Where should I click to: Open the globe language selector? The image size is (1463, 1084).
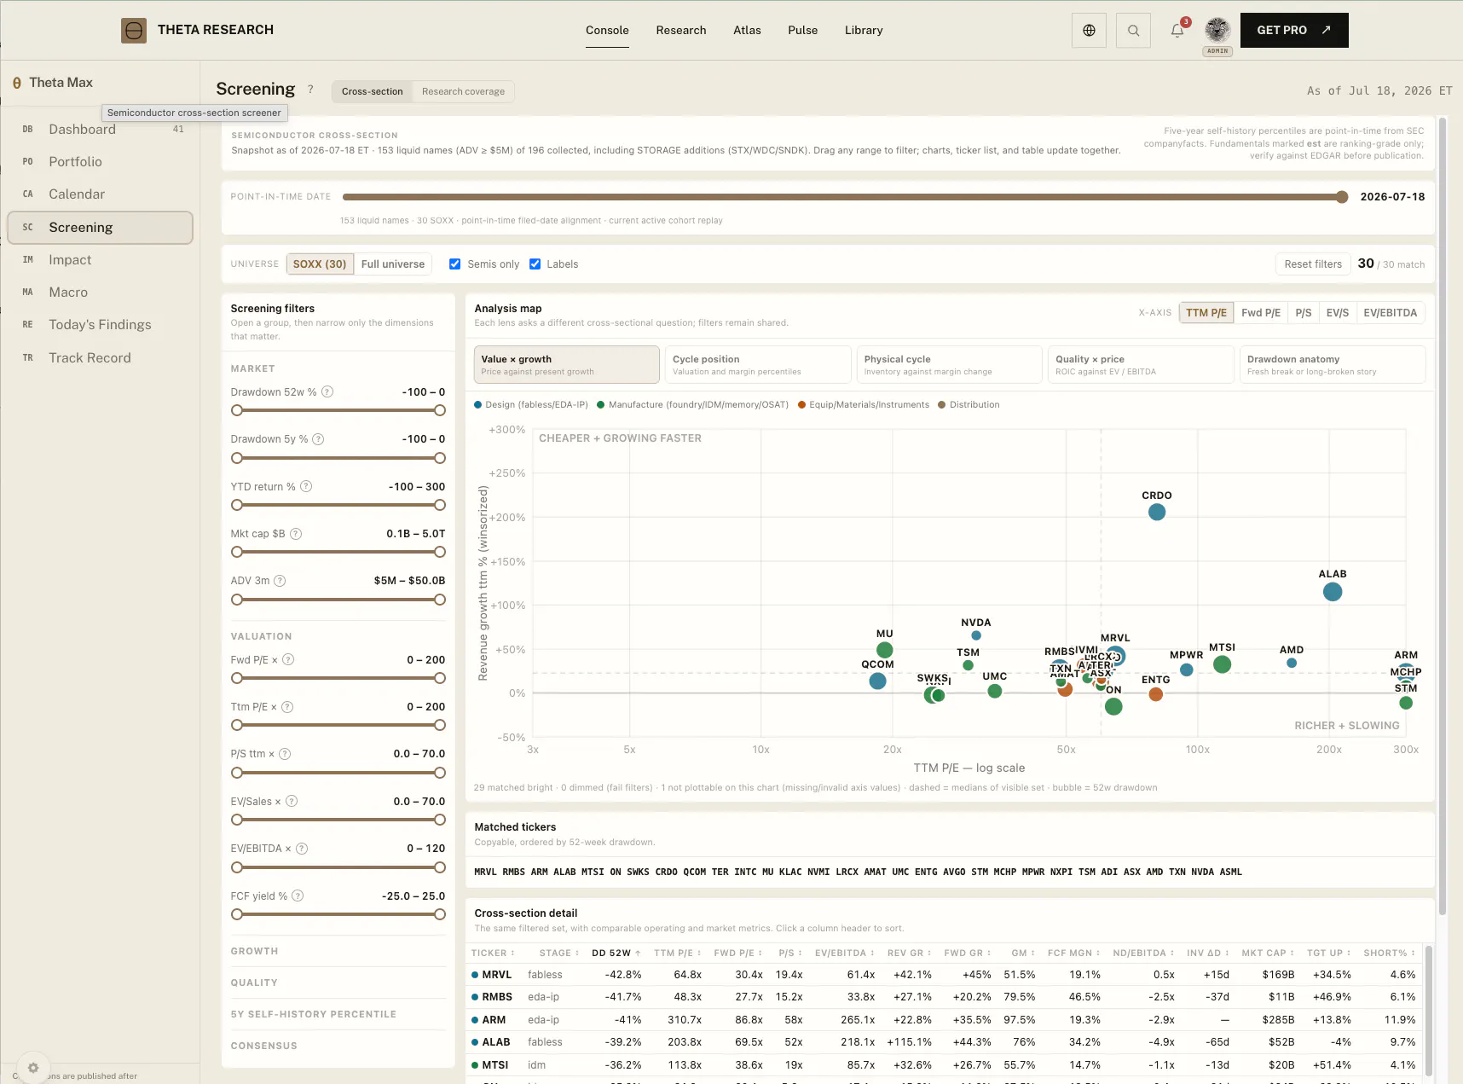[1089, 31]
